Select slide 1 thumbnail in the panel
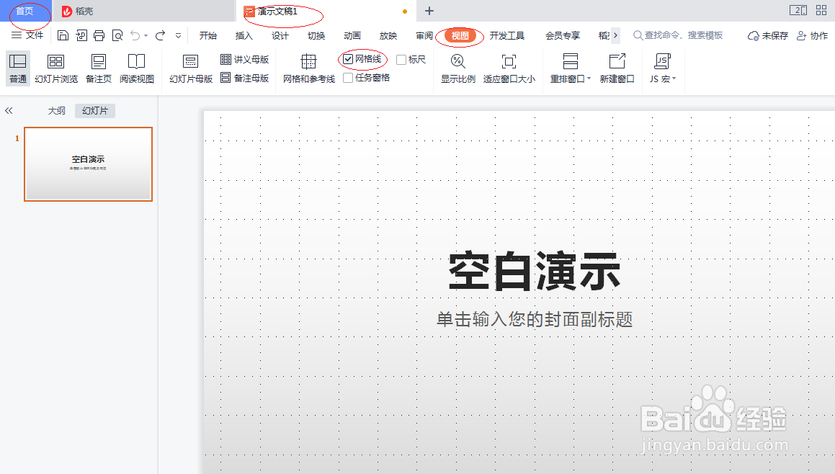The image size is (835, 474). point(88,164)
